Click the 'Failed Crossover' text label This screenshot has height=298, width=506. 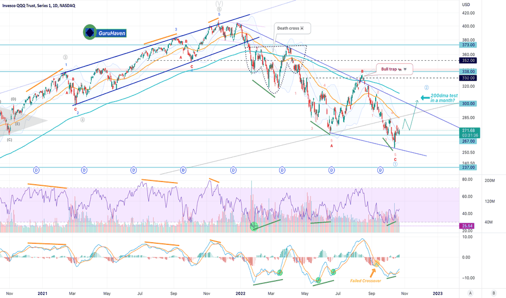click(365, 281)
